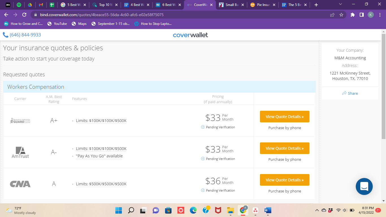Click the browser forward arrow
Screen dimensions: 386x217
pos(15,15)
